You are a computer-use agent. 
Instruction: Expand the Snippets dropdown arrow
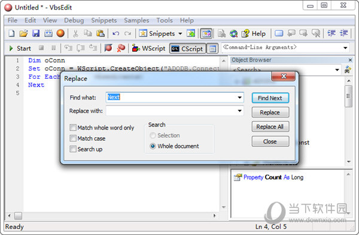(x=180, y=34)
